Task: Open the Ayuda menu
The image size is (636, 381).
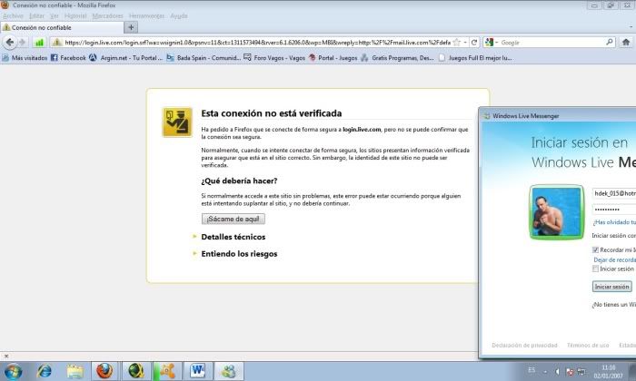Action: tap(178, 15)
